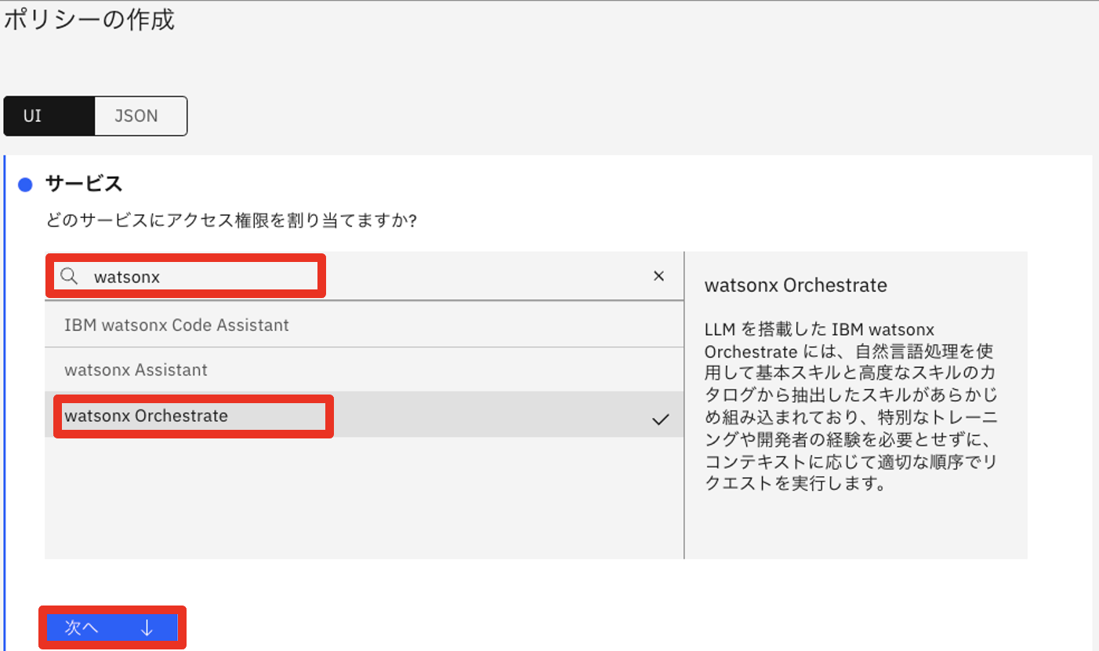Screen dimensions: 1099x651
Task: Click the watsonx Orchestrate title in the description panel
Action: tap(796, 285)
